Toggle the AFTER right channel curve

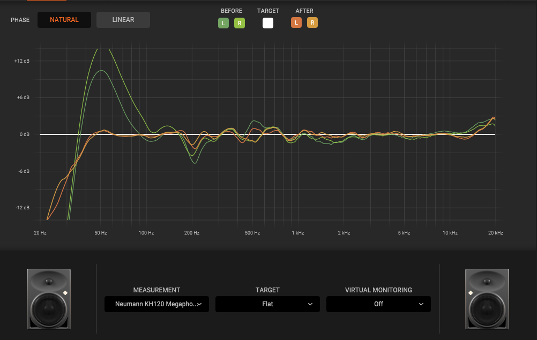click(312, 22)
